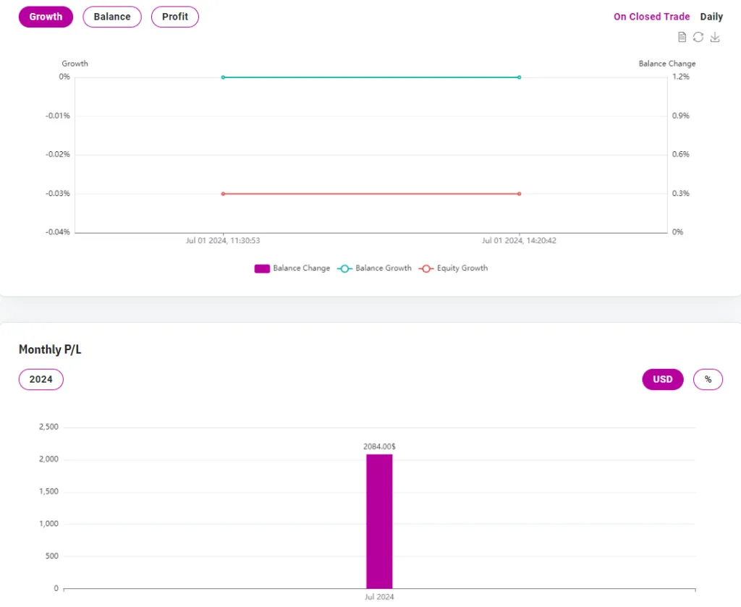Click the 2084.00$ value label
This screenshot has height=607, width=741.
pyautogui.click(x=379, y=446)
